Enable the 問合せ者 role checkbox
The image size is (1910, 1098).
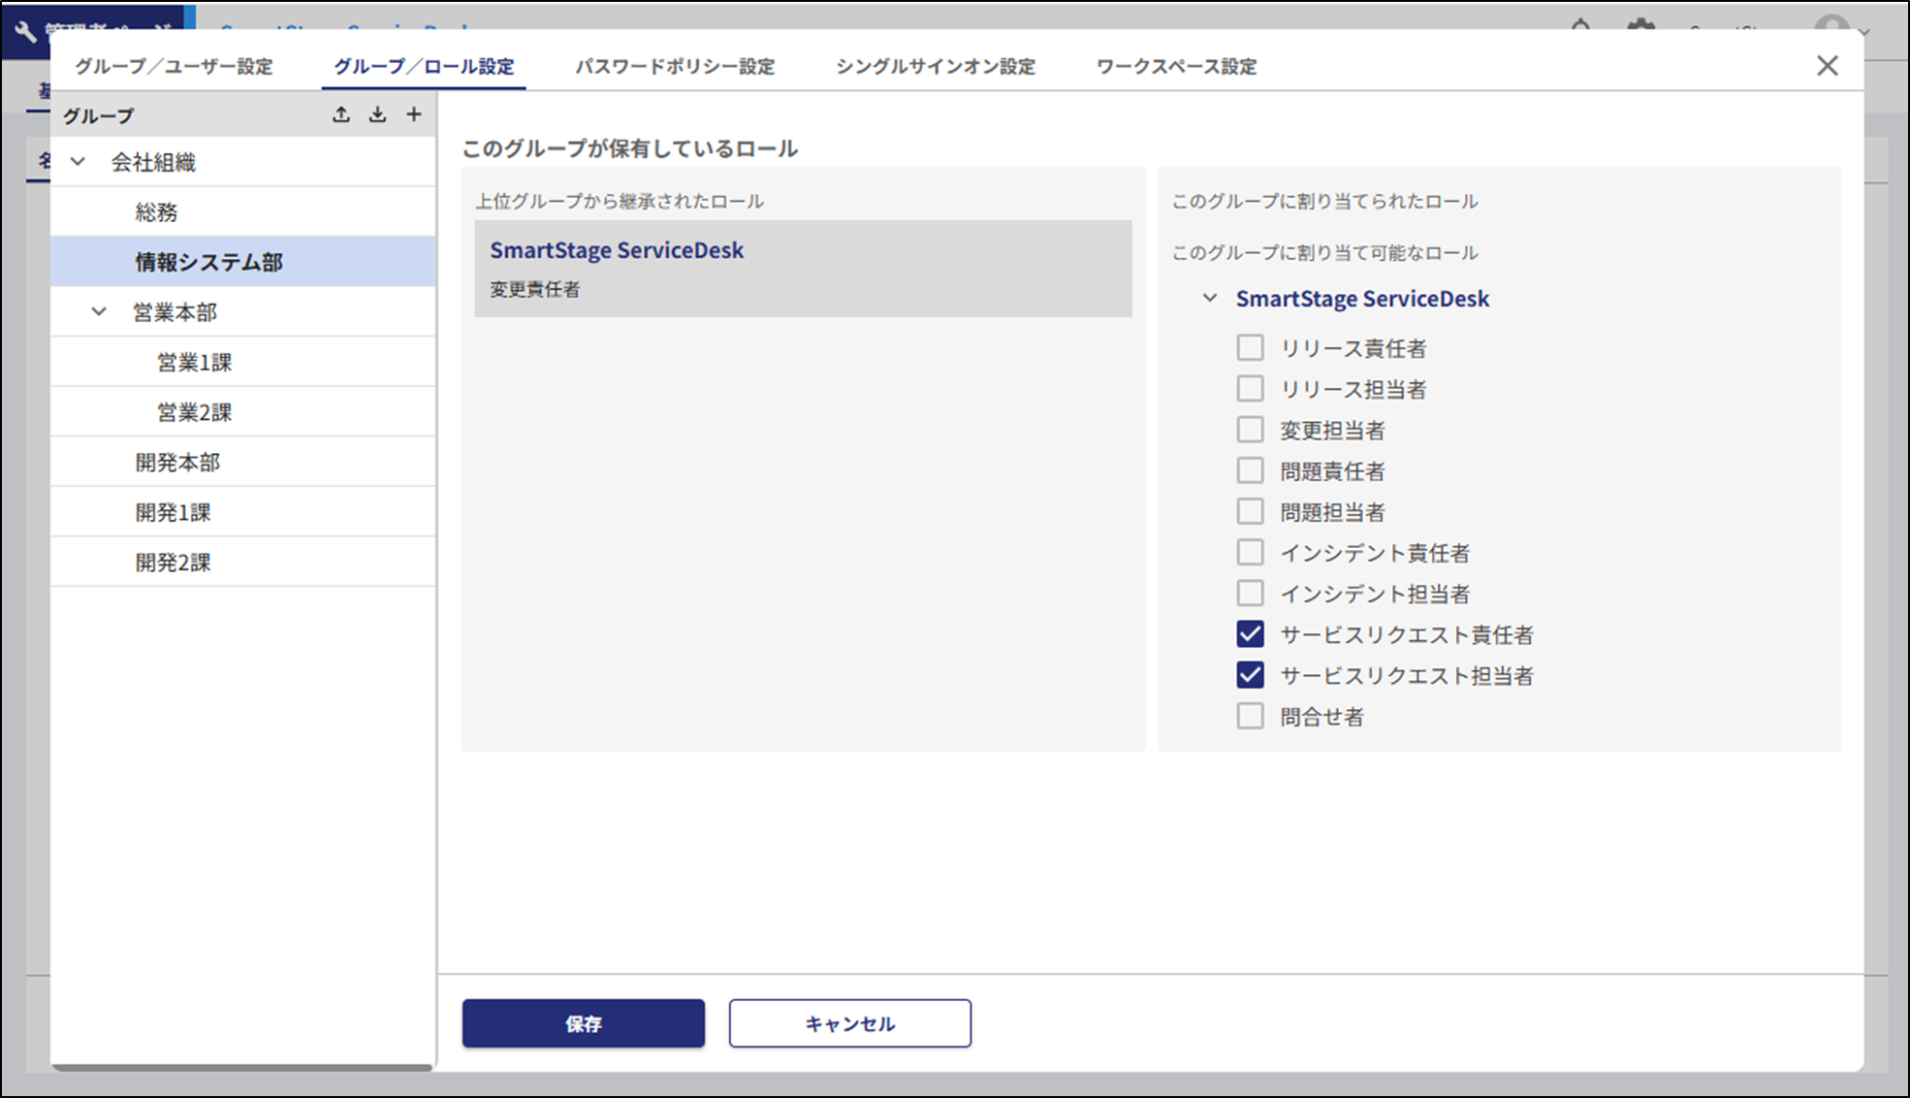pyautogui.click(x=1250, y=716)
